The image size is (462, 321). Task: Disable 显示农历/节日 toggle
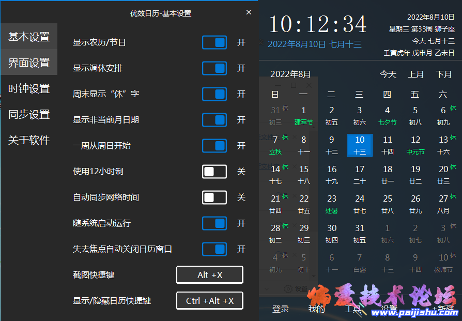214,42
